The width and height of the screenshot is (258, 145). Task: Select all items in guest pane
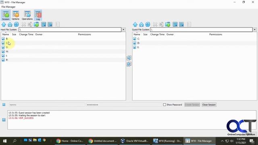coord(175,24)
